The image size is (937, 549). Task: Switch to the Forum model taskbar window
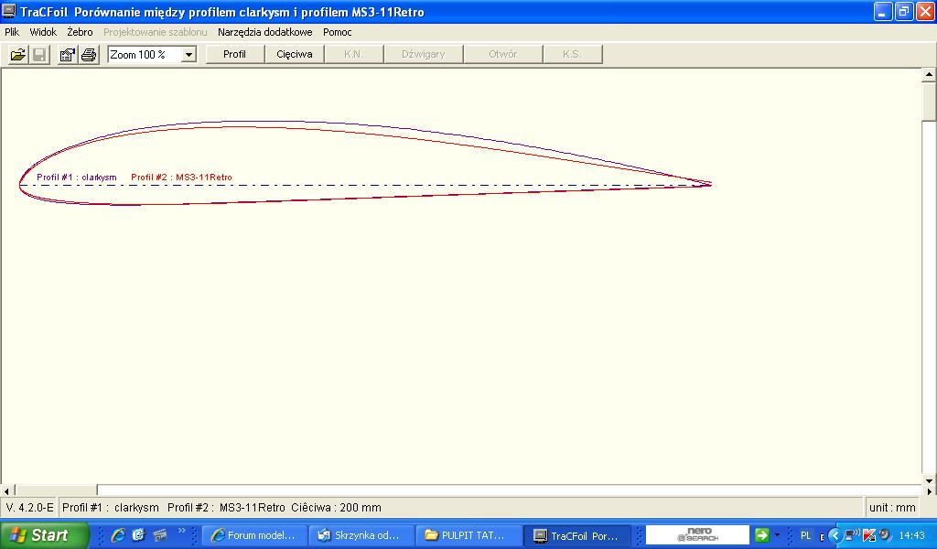(x=253, y=535)
